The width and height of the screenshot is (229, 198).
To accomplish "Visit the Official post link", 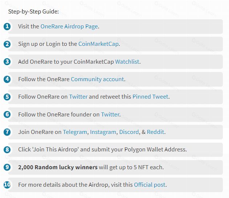I will point(150,185).
